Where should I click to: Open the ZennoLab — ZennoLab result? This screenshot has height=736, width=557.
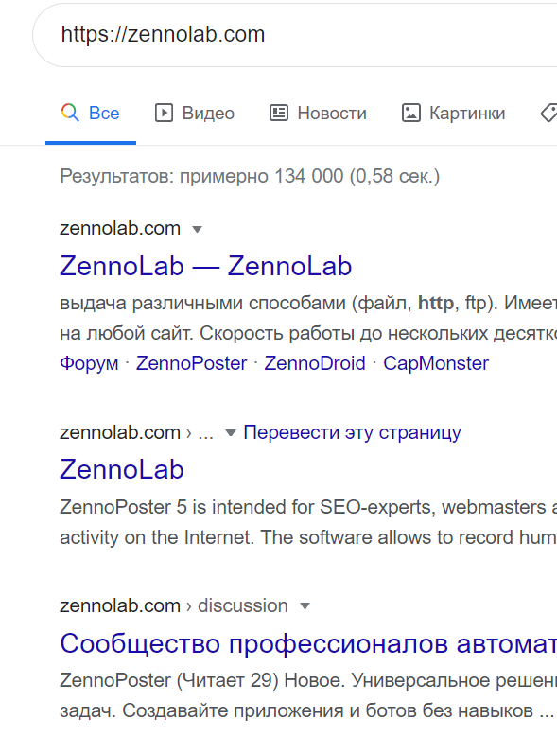pos(205,266)
